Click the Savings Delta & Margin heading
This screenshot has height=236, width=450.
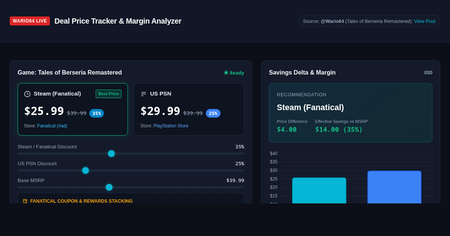[x=302, y=73]
